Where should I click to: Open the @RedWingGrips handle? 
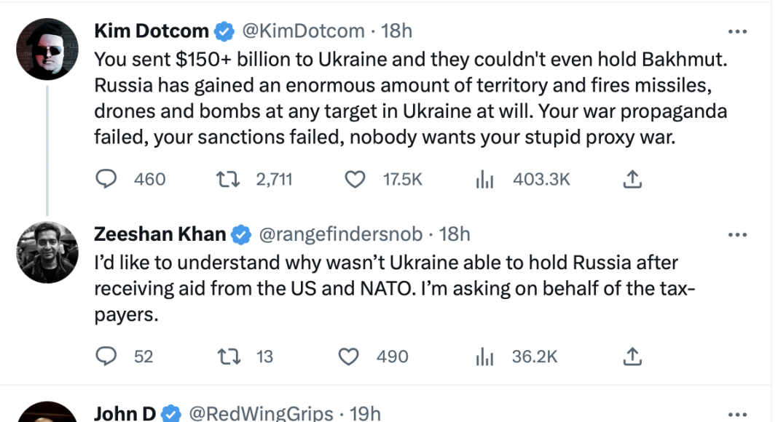(261, 413)
